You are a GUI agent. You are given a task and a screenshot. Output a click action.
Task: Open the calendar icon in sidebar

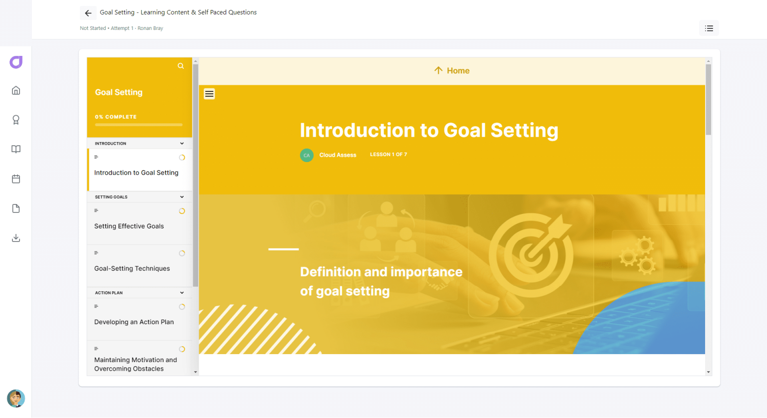pos(16,179)
